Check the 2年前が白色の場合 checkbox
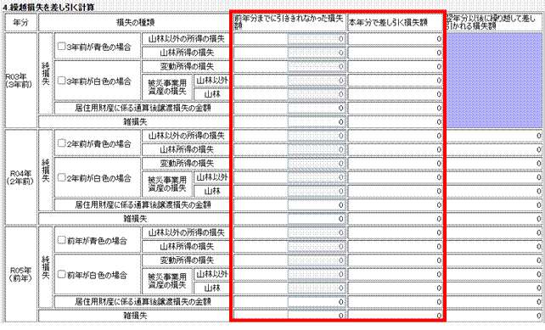545x330 pixels. tap(61, 177)
